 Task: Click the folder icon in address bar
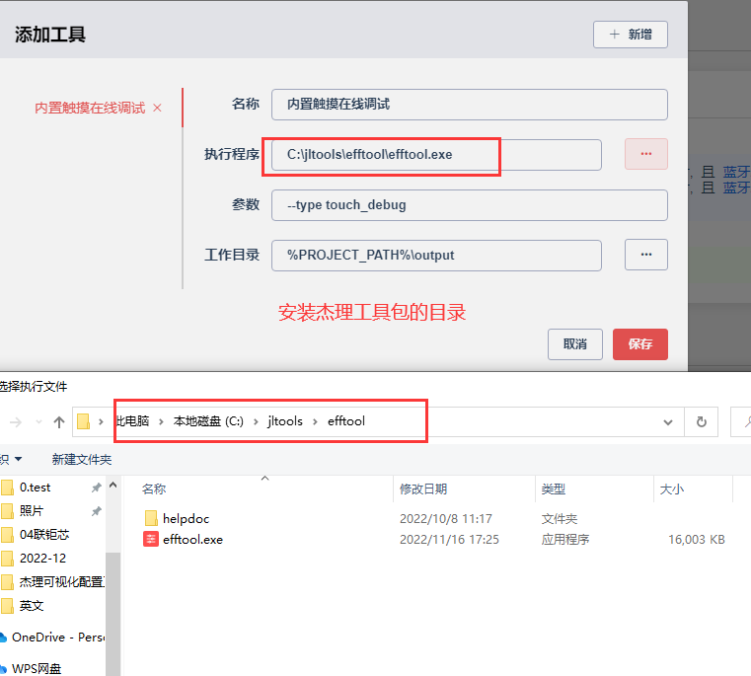[83, 421]
